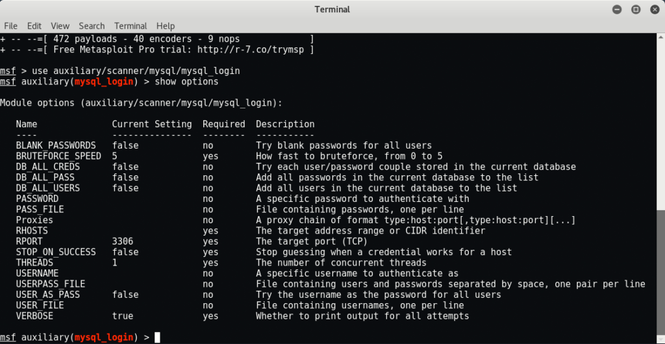Click the Terminal window title bar text
Image resolution: width=665 pixels, height=344 pixels.
pos(332,10)
